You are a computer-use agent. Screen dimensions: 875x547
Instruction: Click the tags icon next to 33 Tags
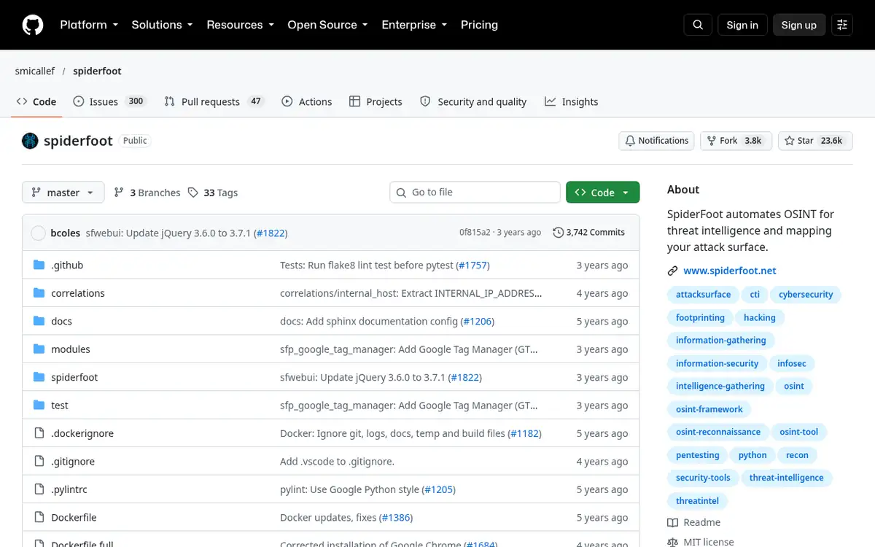click(193, 193)
